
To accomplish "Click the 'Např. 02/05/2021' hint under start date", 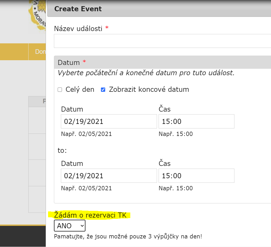I will click(86, 134).
